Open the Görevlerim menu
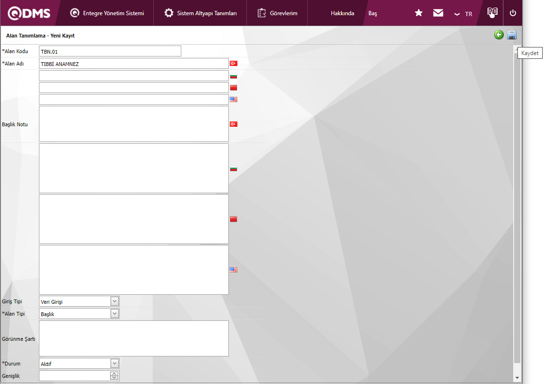Screen dimensions: 545x384 click(277, 13)
